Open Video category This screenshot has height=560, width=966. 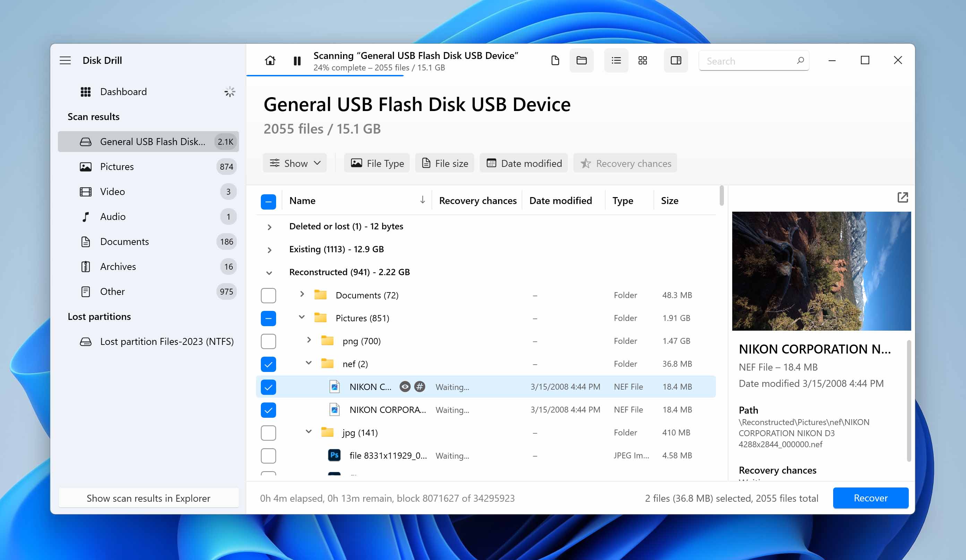coord(148,192)
